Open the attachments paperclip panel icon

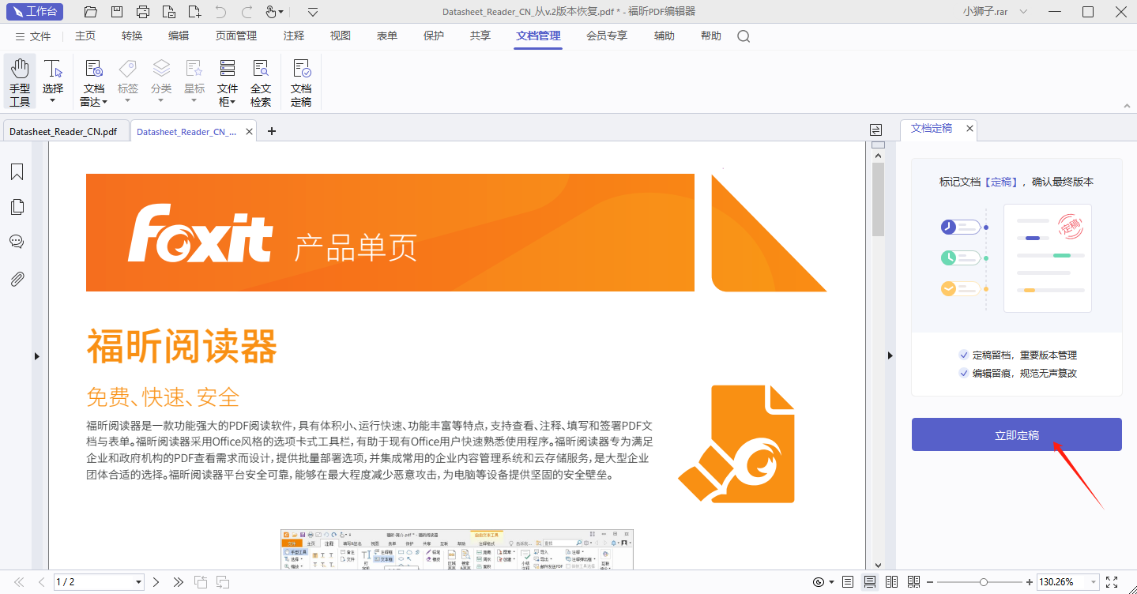click(x=17, y=279)
